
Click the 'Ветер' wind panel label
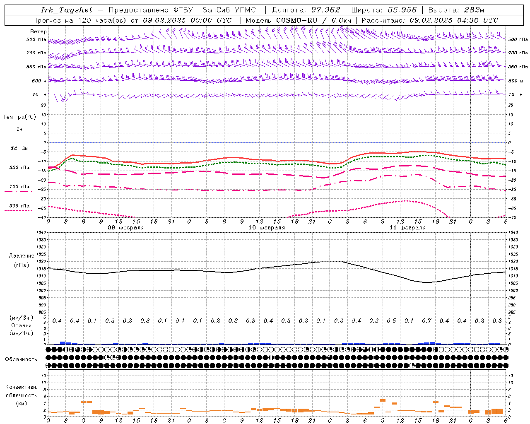39,31
